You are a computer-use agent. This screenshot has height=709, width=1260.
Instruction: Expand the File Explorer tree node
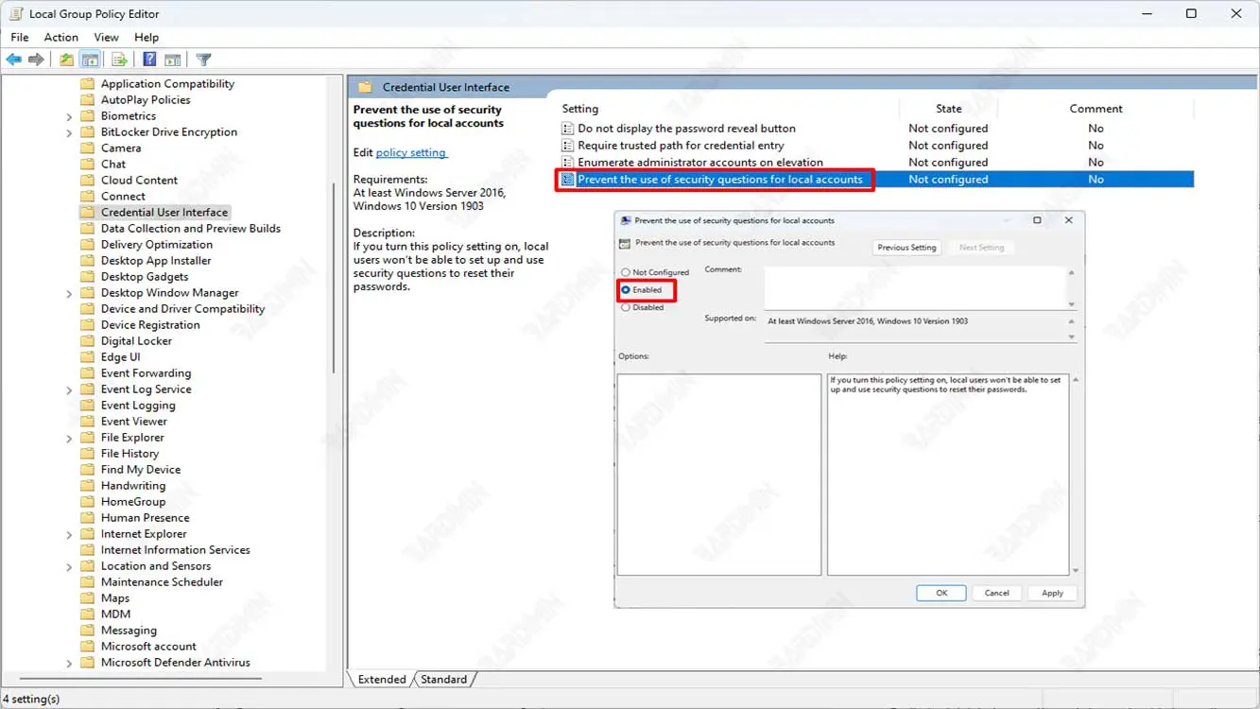point(69,439)
